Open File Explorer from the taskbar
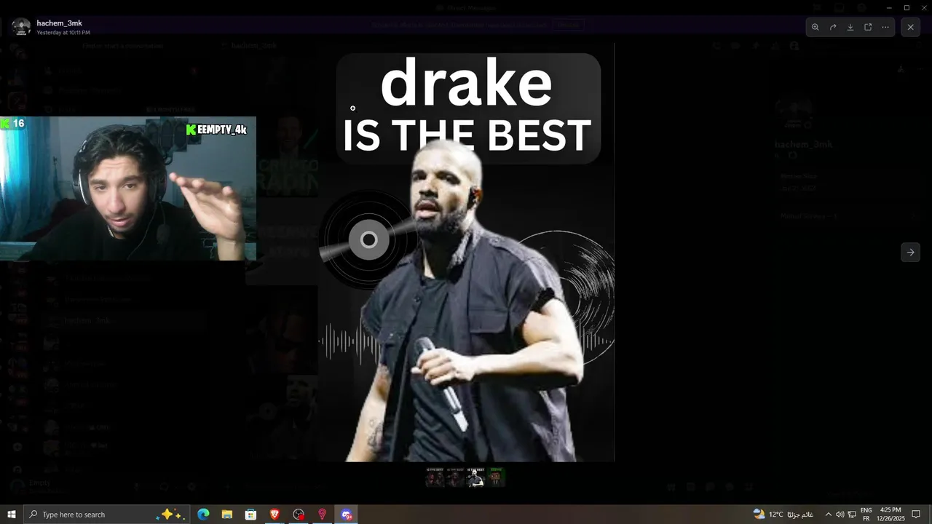The width and height of the screenshot is (932, 524). point(227,515)
